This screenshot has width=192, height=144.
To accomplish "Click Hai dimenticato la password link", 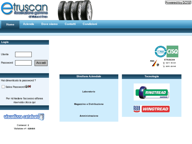I will 18,81.
